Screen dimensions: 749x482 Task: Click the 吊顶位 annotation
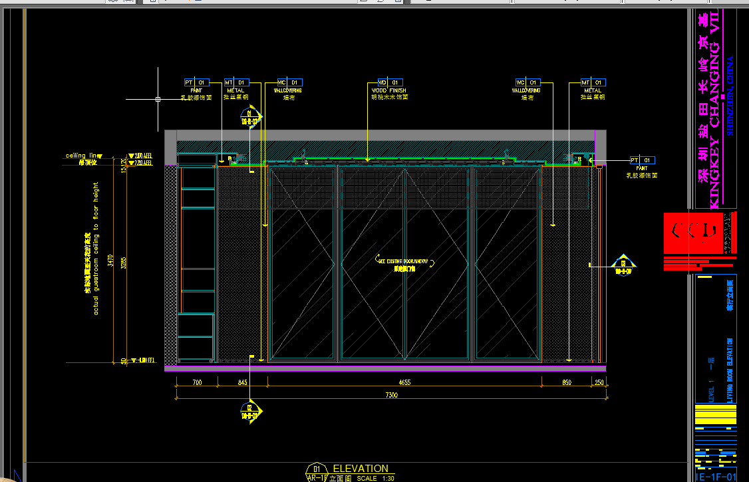(x=88, y=162)
